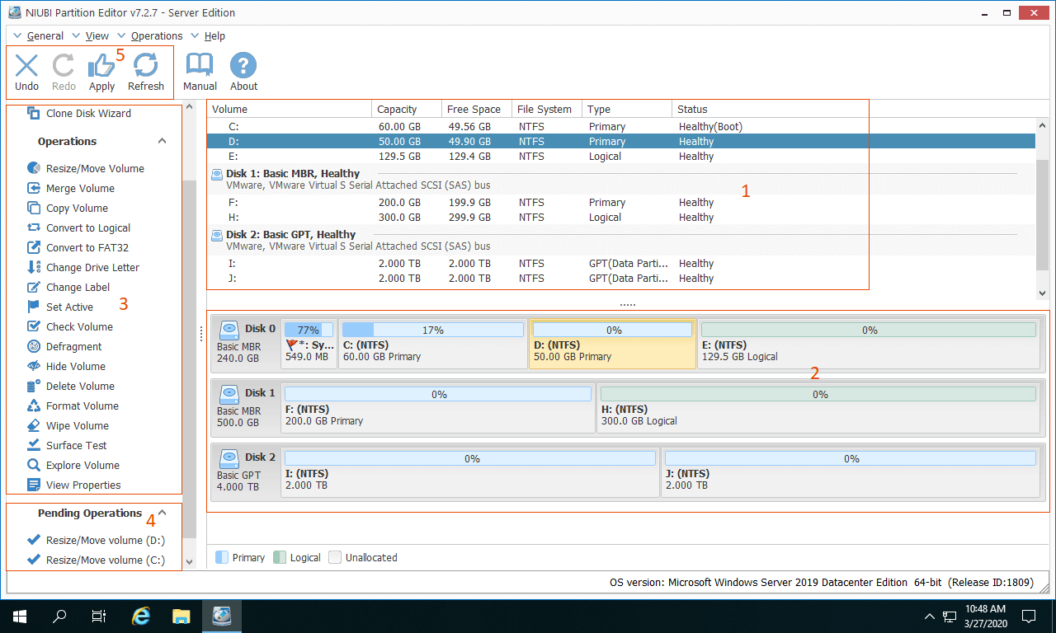Collapse the Pending Operations section
Viewport: 1056px width, 633px height.
(163, 513)
